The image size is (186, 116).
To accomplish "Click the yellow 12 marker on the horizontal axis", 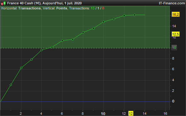I will (131, 113).
